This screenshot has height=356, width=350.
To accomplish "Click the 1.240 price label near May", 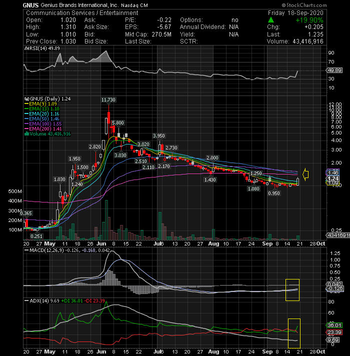I will [77, 184].
